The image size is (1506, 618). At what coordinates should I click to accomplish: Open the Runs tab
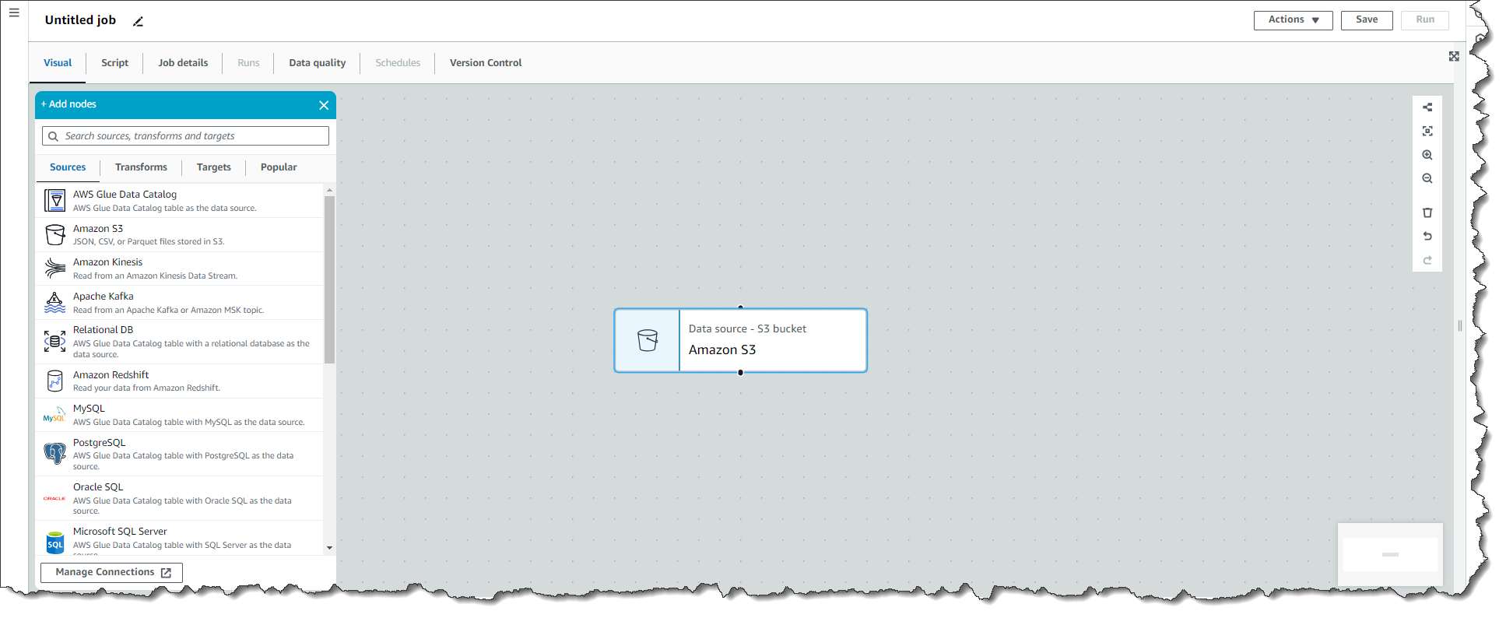pos(248,63)
